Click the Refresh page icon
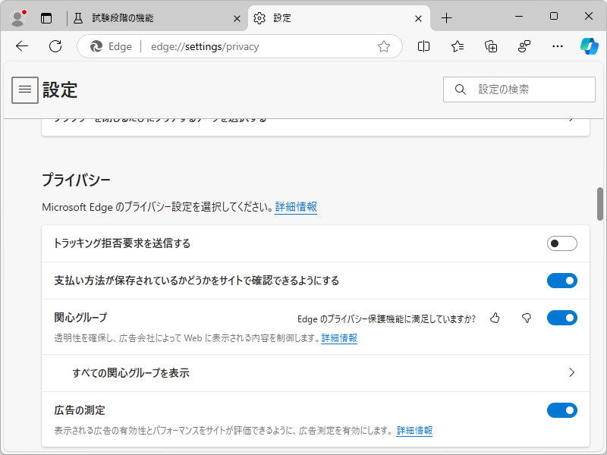Screen dimensions: 607x455 (x=55, y=46)
